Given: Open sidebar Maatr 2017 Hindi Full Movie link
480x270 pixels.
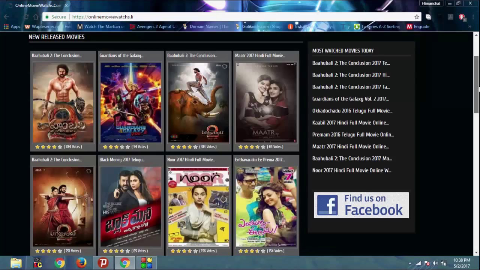Looking at the screenshot, I should point(351,147).
